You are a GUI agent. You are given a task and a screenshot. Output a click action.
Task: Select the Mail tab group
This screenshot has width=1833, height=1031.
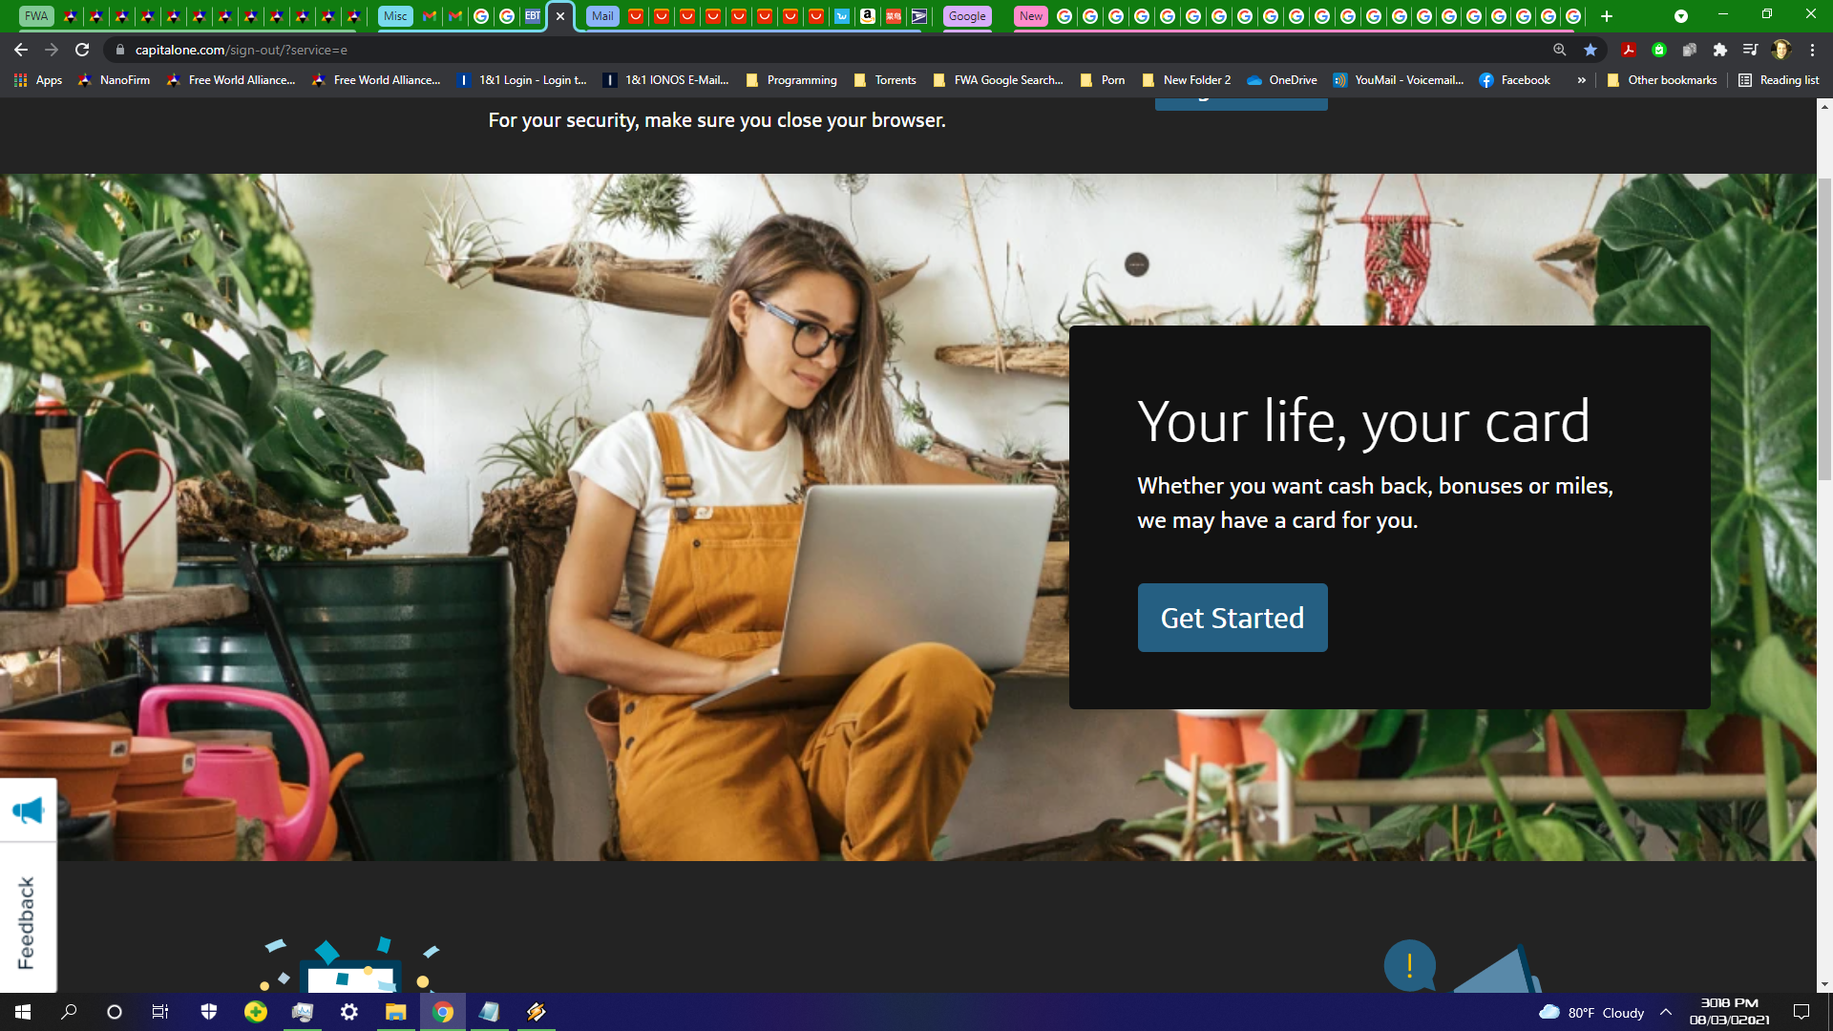(602, 16)
